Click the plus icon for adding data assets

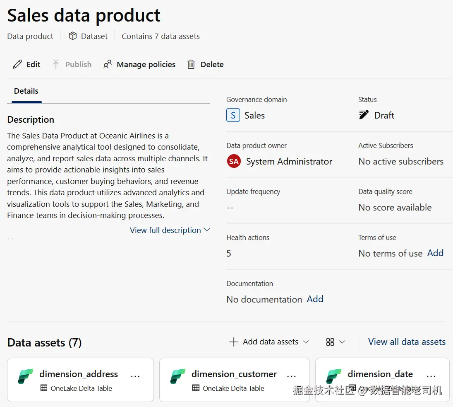[x=234, y=342]
